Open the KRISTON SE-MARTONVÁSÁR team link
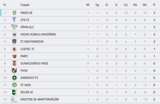The width and height of the screenshot is (160, 104). [40, 99]
